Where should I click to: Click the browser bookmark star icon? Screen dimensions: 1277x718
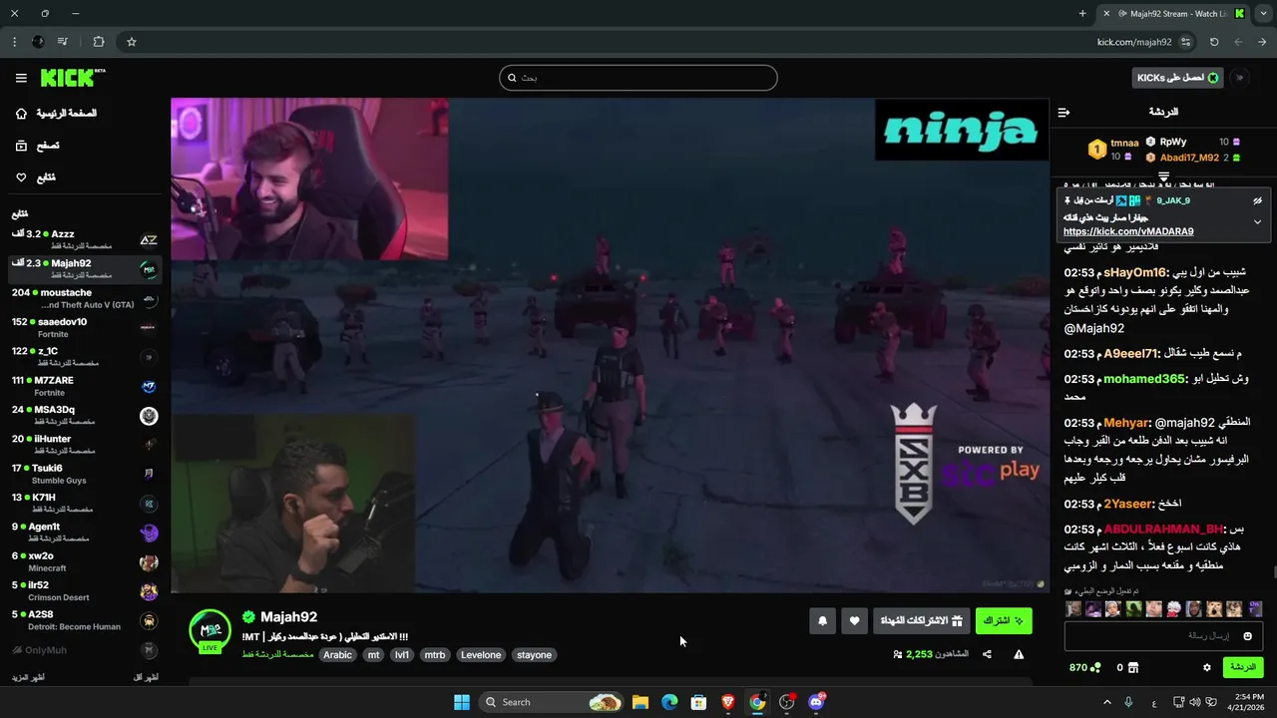[131, 42]
